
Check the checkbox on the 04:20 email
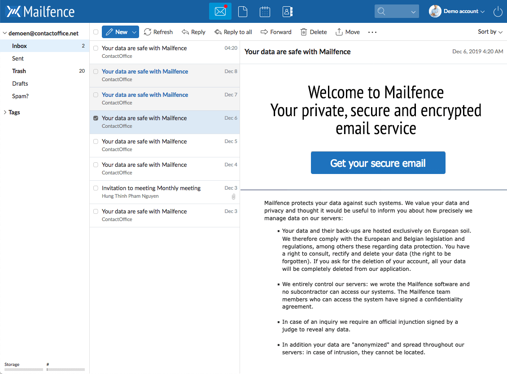click(96, 48)
